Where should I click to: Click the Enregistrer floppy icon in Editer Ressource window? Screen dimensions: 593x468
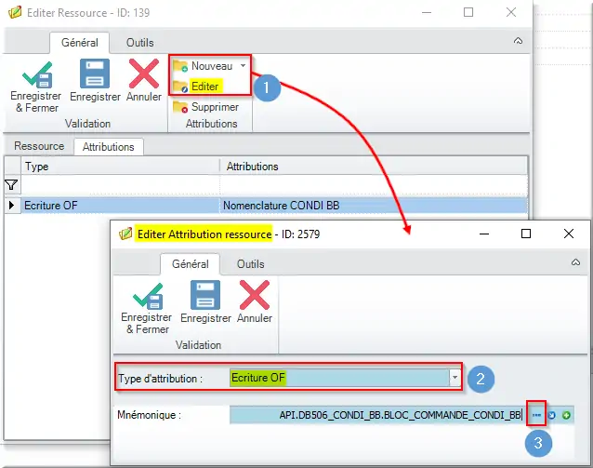(95, 74)
